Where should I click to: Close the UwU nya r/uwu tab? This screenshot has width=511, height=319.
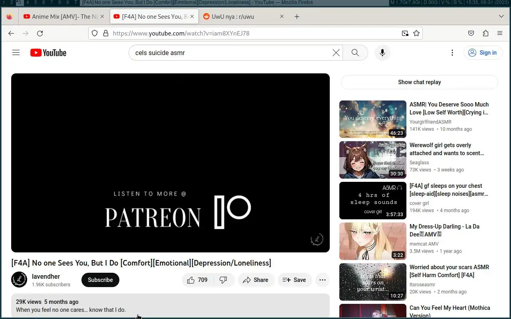pos(282,17)
